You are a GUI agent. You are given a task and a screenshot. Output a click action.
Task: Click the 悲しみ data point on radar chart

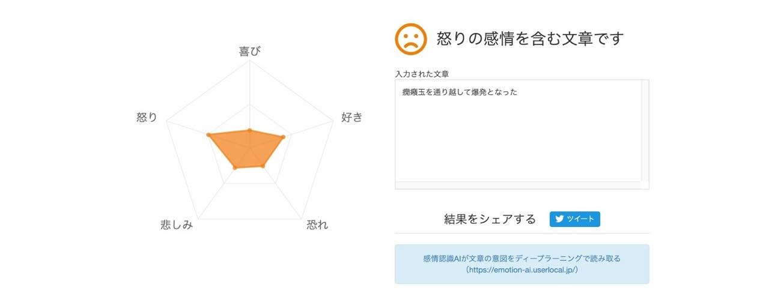pyautogui.click(x=235, y=168)
